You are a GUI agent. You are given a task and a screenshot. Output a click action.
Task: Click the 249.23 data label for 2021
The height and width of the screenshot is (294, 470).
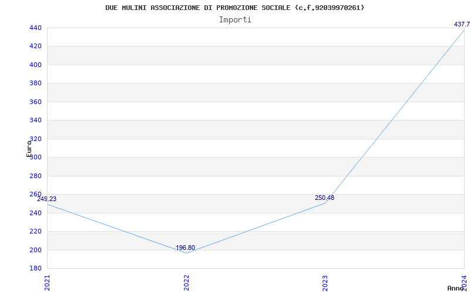click(x=46, y=199)
